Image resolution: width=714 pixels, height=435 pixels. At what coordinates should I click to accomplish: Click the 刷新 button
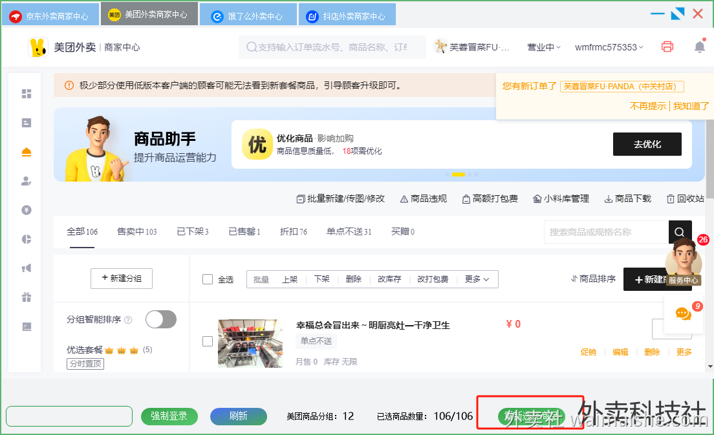pyautogui.click(x=239, y=416)
